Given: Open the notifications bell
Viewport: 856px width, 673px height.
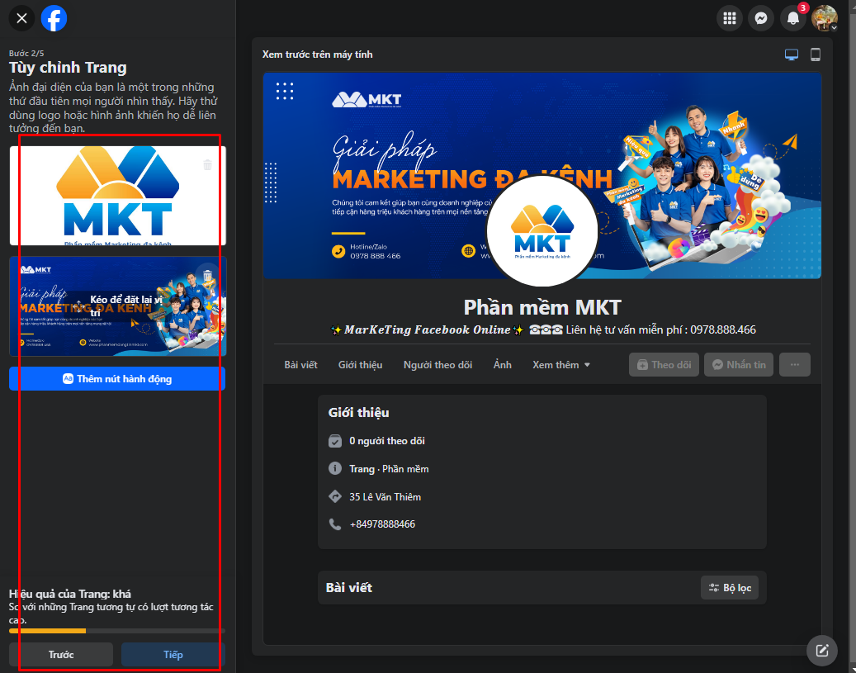Looking at the screenshot, I should pyautogui.click(x=793, y=18).
